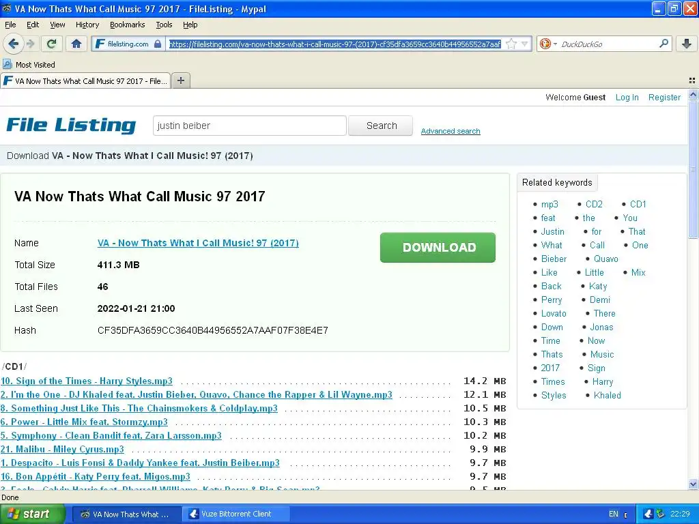Click the Bieber related keyword
The width and height of the screenshot is (699, 524).
point(554,259)
